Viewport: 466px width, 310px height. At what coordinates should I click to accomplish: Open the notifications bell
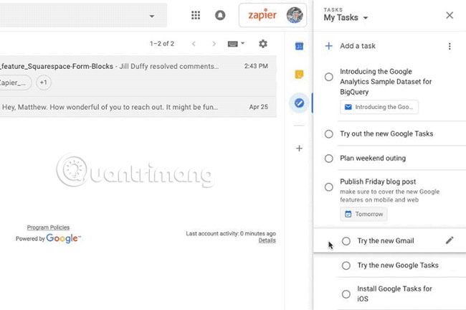click(220, 15)
